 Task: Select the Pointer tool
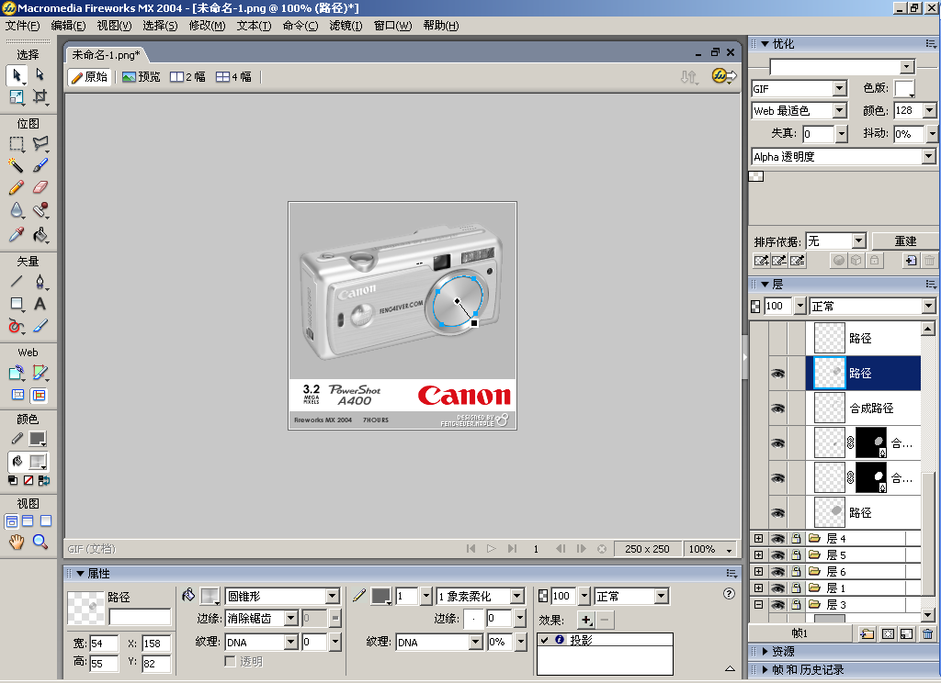[17, 75]
